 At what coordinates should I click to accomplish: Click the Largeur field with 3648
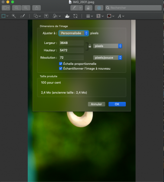tap(71, 43)
